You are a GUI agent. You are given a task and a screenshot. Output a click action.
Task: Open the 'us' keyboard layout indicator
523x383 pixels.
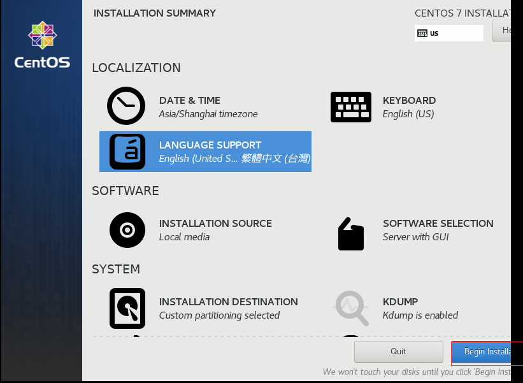pyautogui.click(x=449, y=33)
